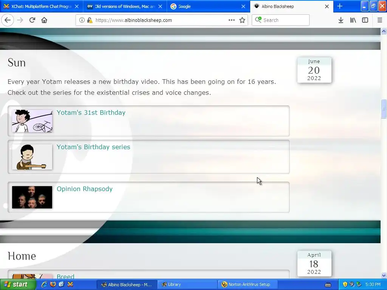Click the Sun post heading
Viewport: 387px width, 290px height.
tap(17, 63)
